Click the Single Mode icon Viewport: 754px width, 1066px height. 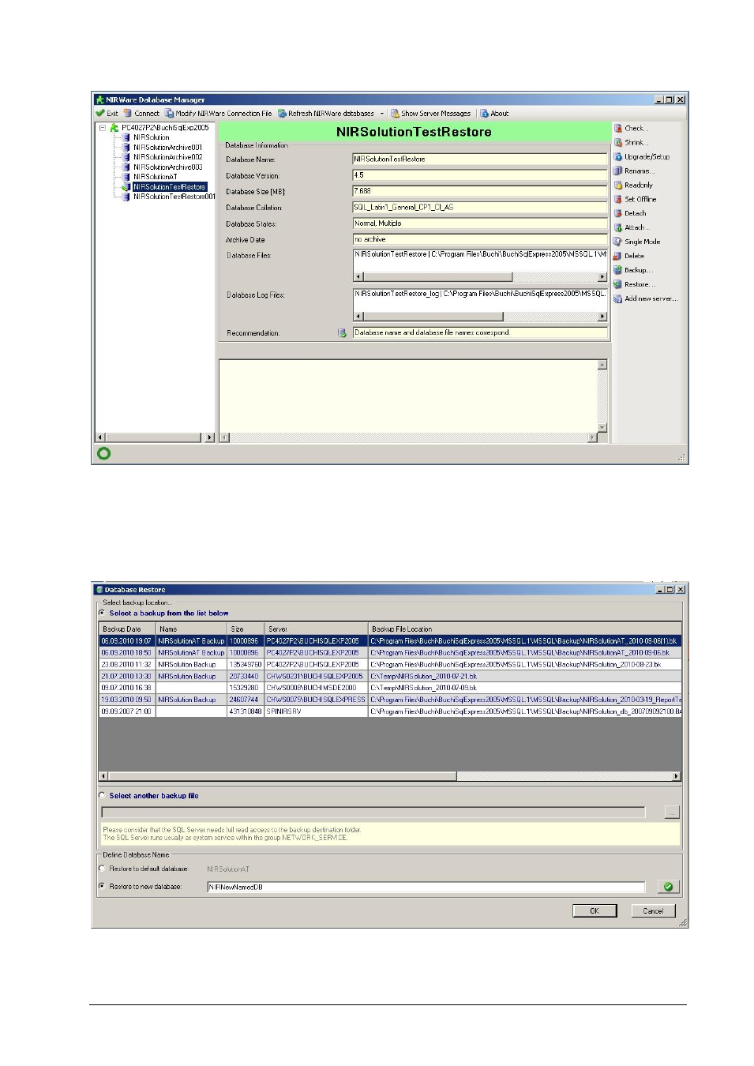(618, 242)
